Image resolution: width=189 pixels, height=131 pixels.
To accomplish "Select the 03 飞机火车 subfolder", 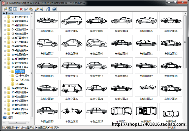I will (x=22, y=80).
